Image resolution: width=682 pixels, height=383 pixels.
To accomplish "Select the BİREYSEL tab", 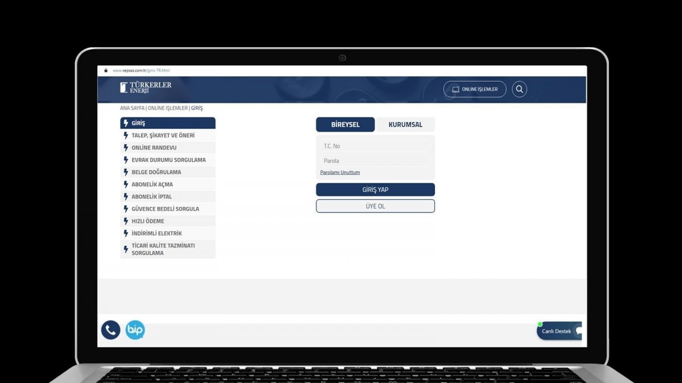I will click(345, 124).
